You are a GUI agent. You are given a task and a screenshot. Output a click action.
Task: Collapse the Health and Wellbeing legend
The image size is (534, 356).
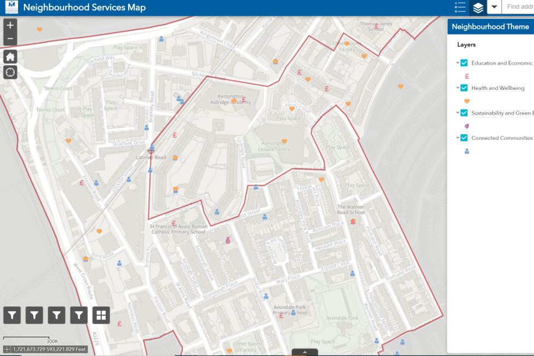click(457, 88)
